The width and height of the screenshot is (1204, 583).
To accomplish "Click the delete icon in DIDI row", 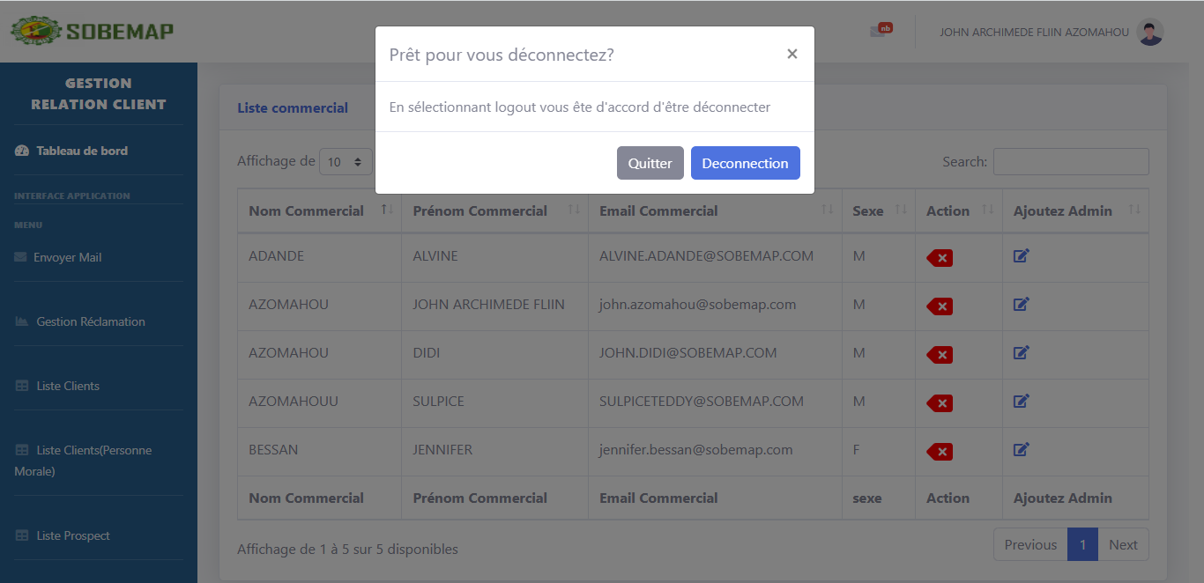I will click(x=940, y=355).
